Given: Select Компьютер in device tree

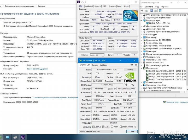Looking at the screenshot, I should click(x=151, y=37).
